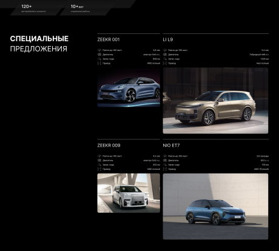The width and height of the screenshot is (279, 251).
Task: Click the drivetrain icon under ZEEKR 009
Action: click(99, 169)
